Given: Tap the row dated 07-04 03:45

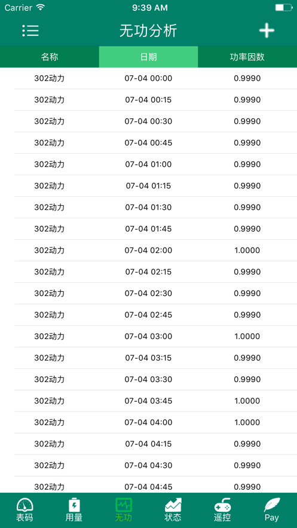Looking at the screenshot, I should point(148,401).
